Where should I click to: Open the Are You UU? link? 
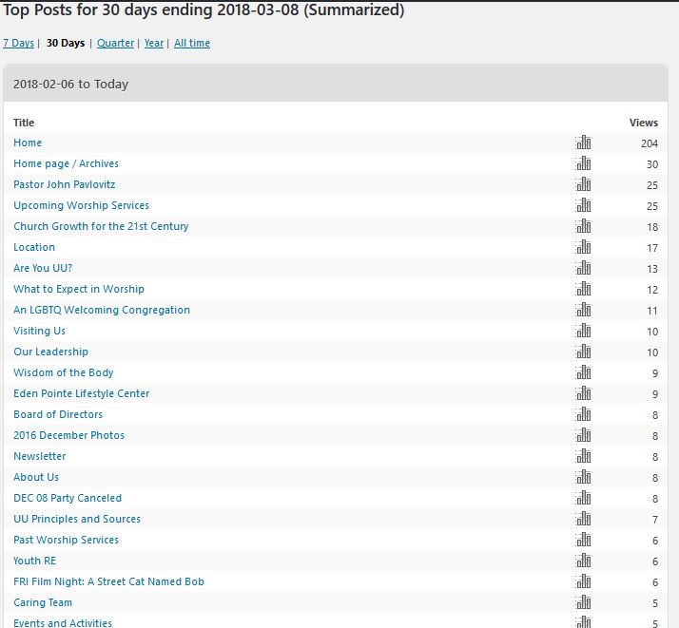pyautogui.click(x=43, y=268)
